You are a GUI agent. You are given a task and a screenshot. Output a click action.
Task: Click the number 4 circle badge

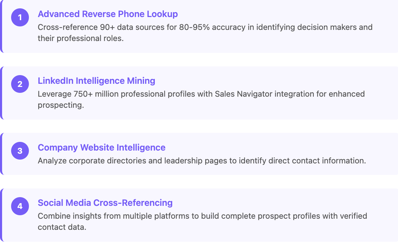pos(20,206)
